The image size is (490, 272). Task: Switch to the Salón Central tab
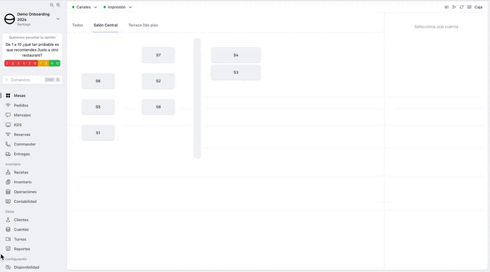[x=106, y=25]
